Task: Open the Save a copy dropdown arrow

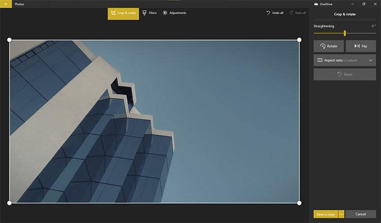Action: point(341,214)
